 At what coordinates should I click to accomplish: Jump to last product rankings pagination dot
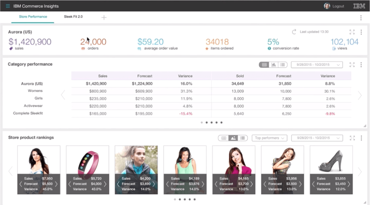(x=195, y=199)
